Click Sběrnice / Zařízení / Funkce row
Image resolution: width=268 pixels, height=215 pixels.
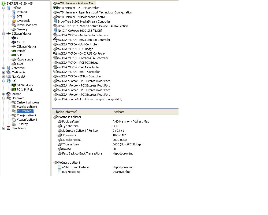91,131
